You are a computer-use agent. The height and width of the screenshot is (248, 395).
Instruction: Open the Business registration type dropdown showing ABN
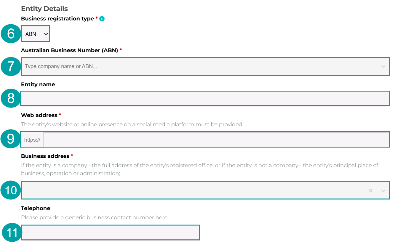click(x=35, y=33)
